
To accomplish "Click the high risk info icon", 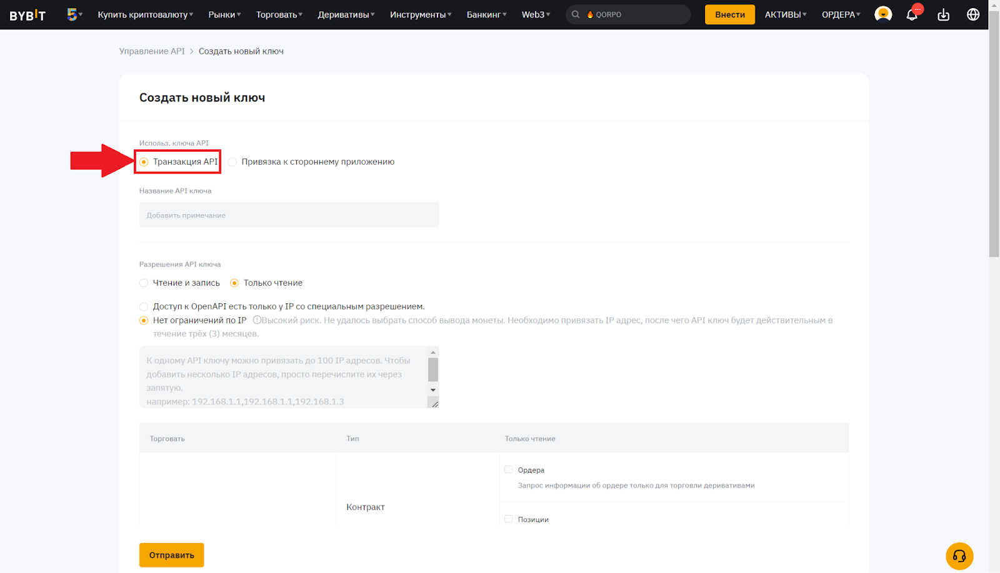I will [x=256, y=320].
